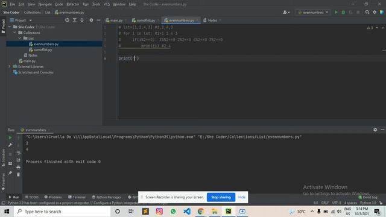
Task: Open Notes file in project tree
Action: tap(33, 55)
